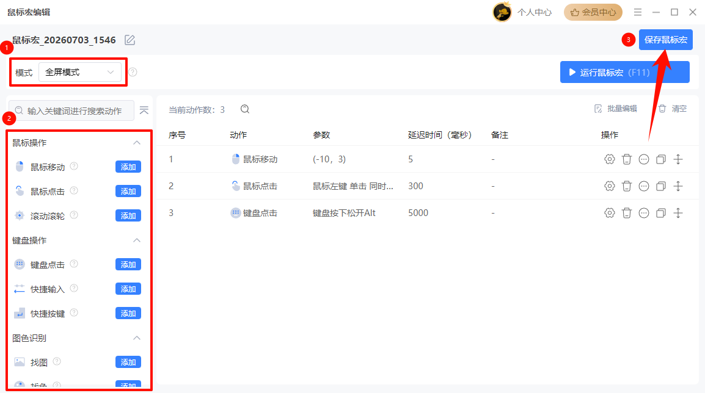The height and width of the screenshot is (393, 705).
Task: Copy row 1 鼠标移动 action
Action: point(661,159)
